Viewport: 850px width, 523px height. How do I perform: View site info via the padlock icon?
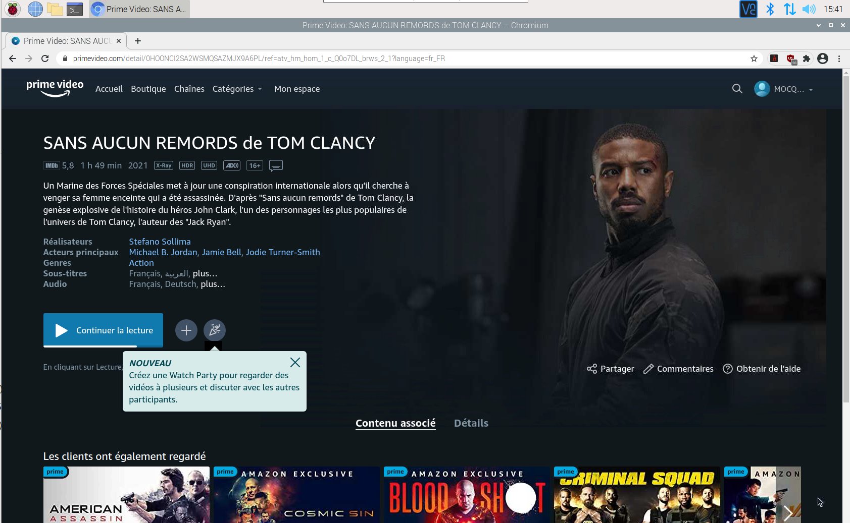tap(65, 59)
